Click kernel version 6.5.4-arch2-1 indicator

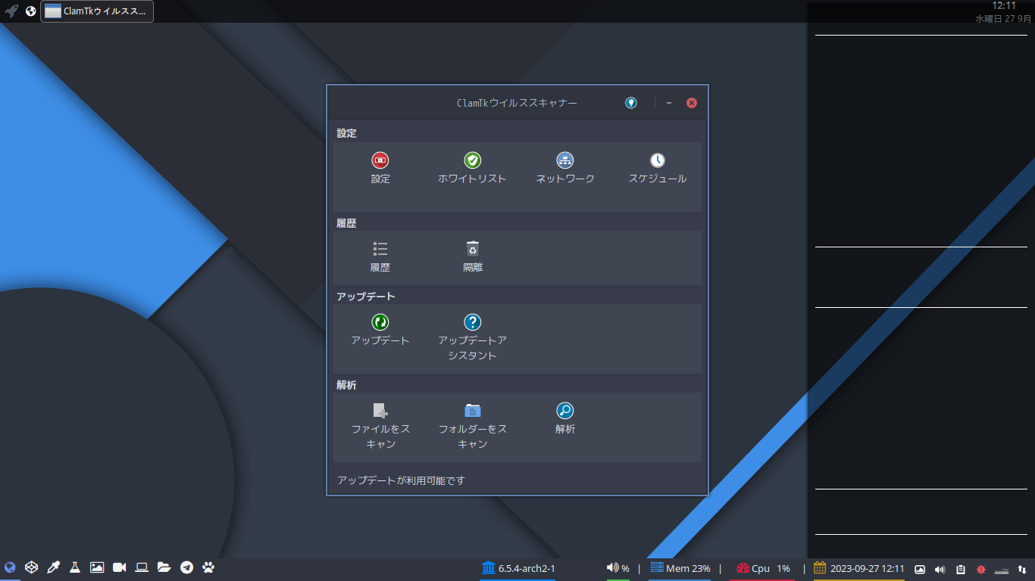pyautogui.click(x=518, y=568)
